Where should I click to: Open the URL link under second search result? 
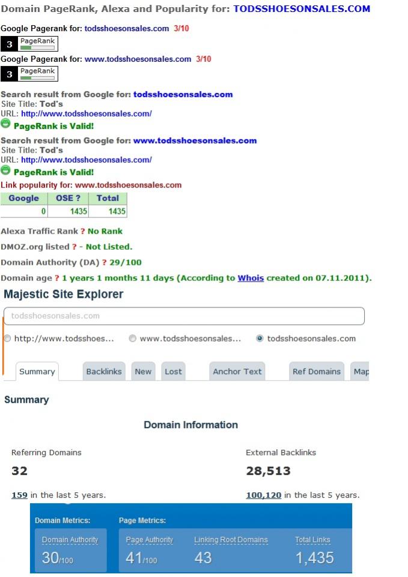[86, 160]
